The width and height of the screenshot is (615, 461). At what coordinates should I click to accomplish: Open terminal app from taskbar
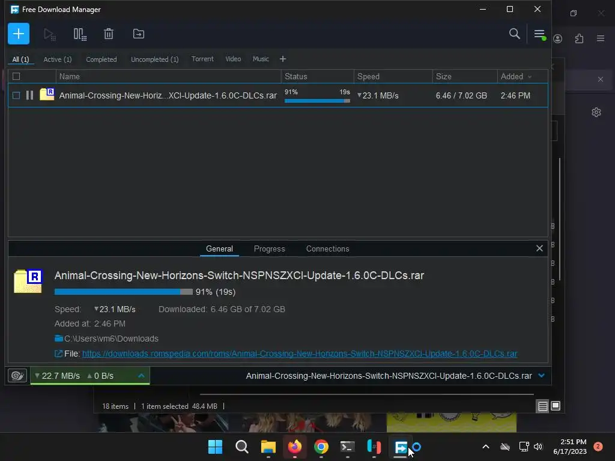pyautogui.click(x=348, y=447)
